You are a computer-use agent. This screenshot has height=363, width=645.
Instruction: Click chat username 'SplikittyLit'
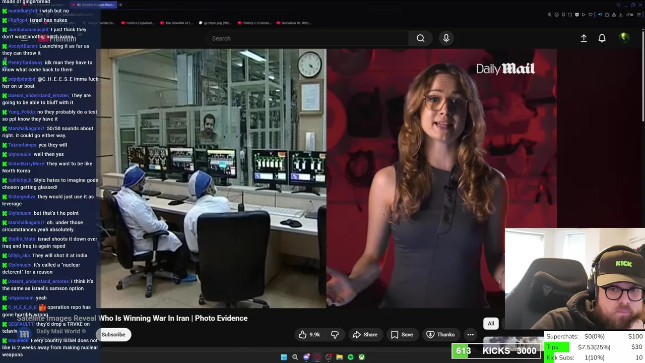pyautogui.click(x=20, y=180)
